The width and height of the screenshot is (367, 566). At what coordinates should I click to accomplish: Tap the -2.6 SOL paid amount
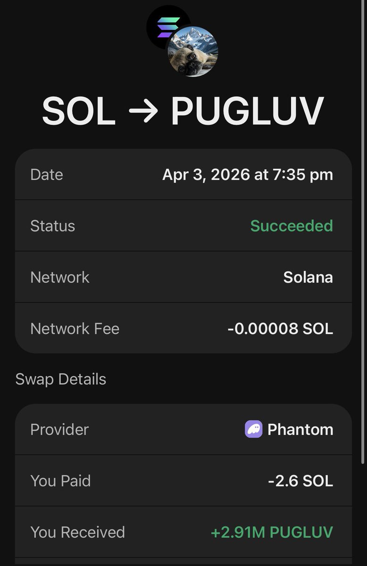[300, 481]
